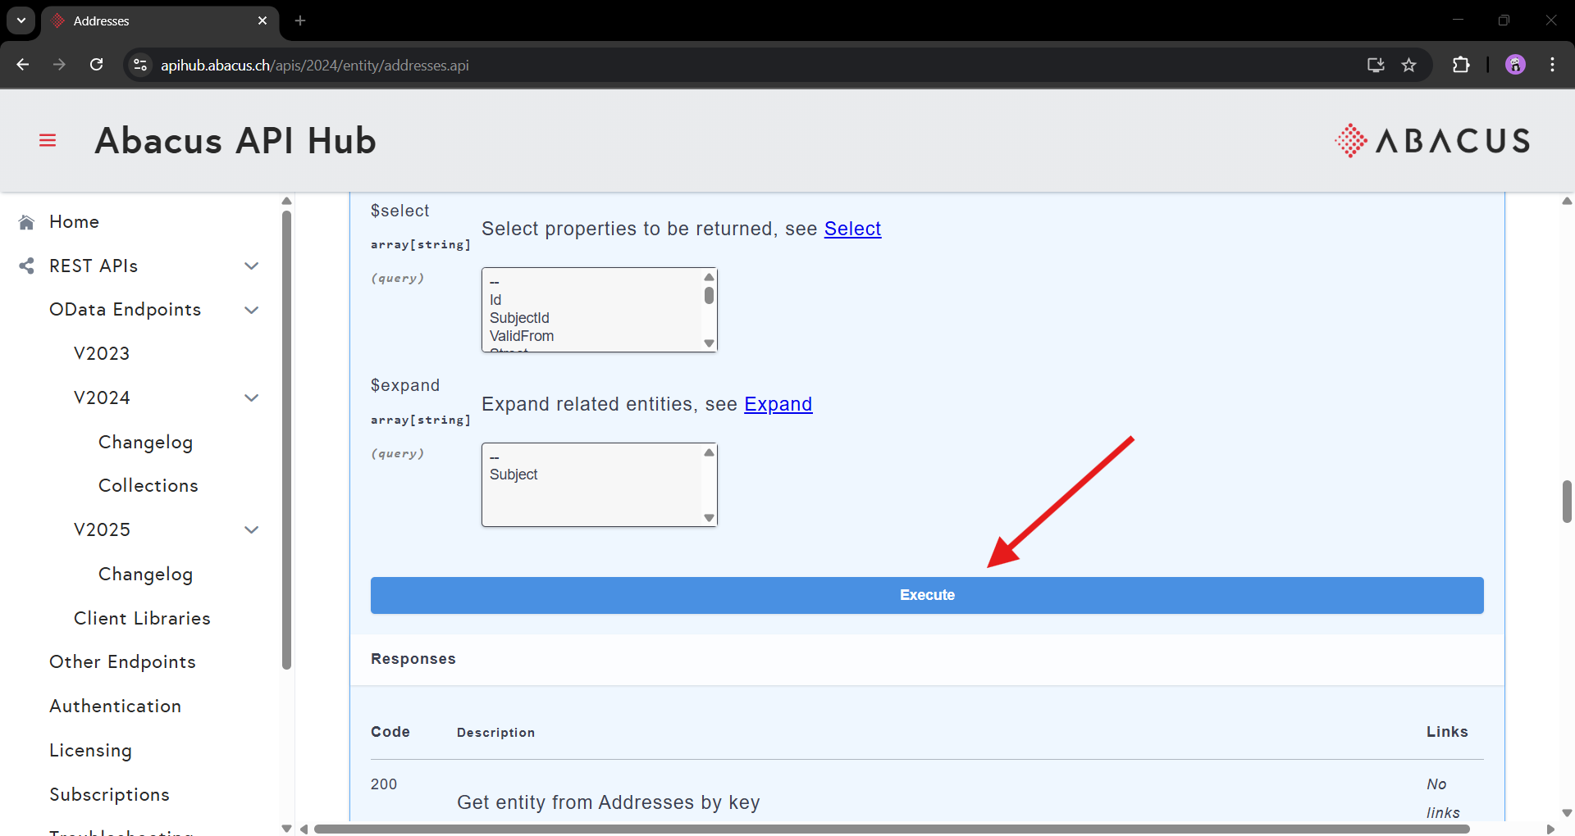Collapse the V2024 chevron
The width and height of the screenshot is (1575, 836).
pos(252,398)
